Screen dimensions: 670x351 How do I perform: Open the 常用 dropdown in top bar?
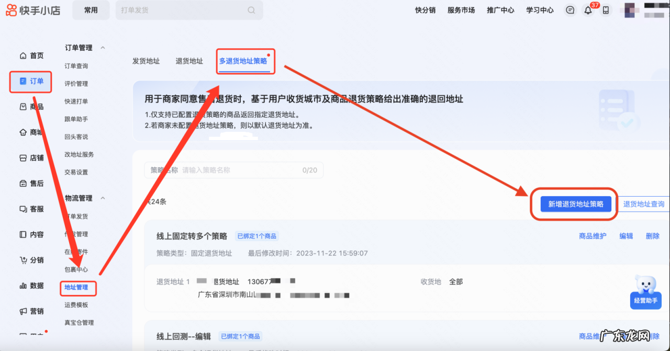91,10
